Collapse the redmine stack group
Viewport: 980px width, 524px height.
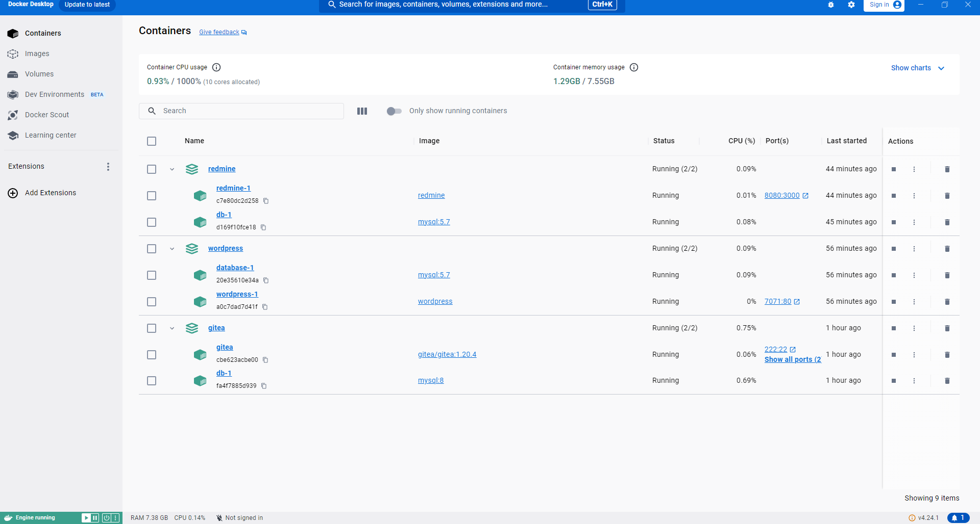coord(172,169)
